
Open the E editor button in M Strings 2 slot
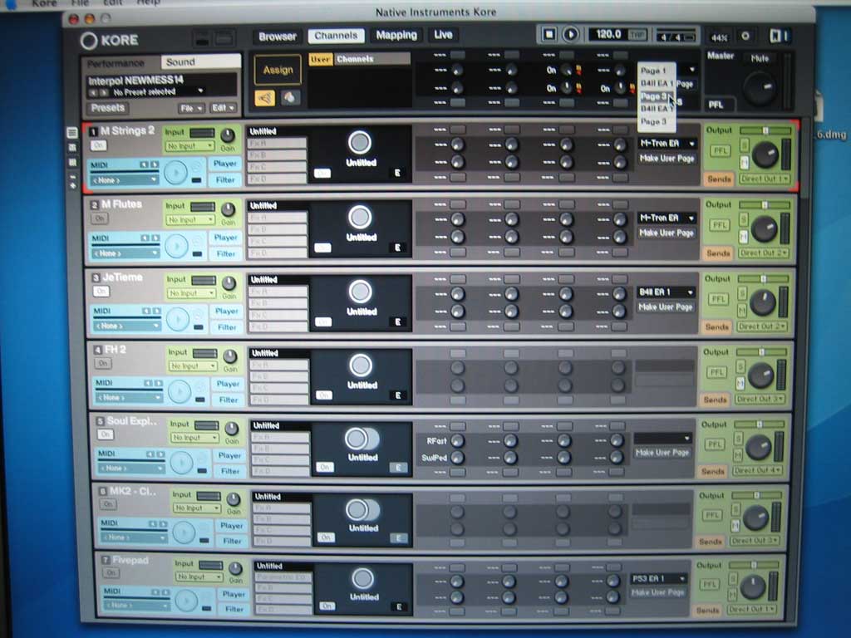[398, 173]
